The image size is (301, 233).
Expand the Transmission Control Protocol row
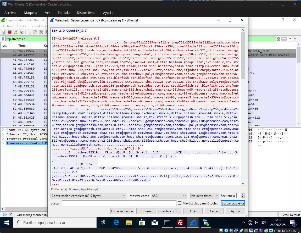(x=3, y=143)
